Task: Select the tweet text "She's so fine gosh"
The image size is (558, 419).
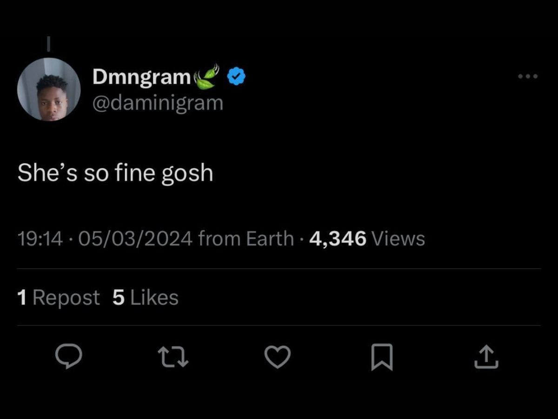Action: click(x=115, y=173)
